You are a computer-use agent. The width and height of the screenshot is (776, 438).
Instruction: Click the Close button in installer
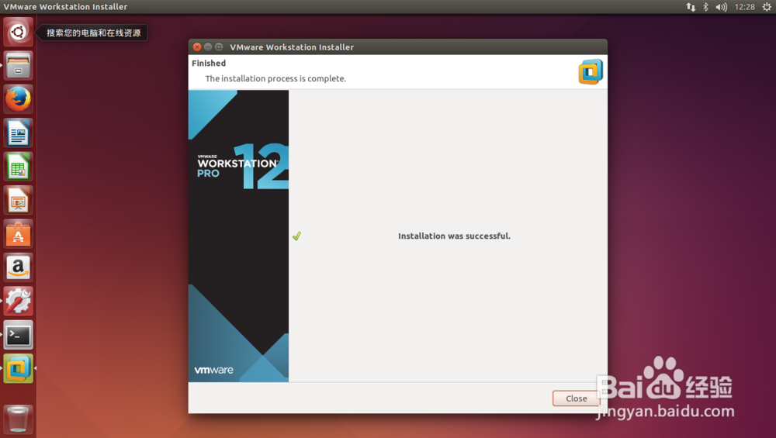pyautogui.click(x=576, y=398)
